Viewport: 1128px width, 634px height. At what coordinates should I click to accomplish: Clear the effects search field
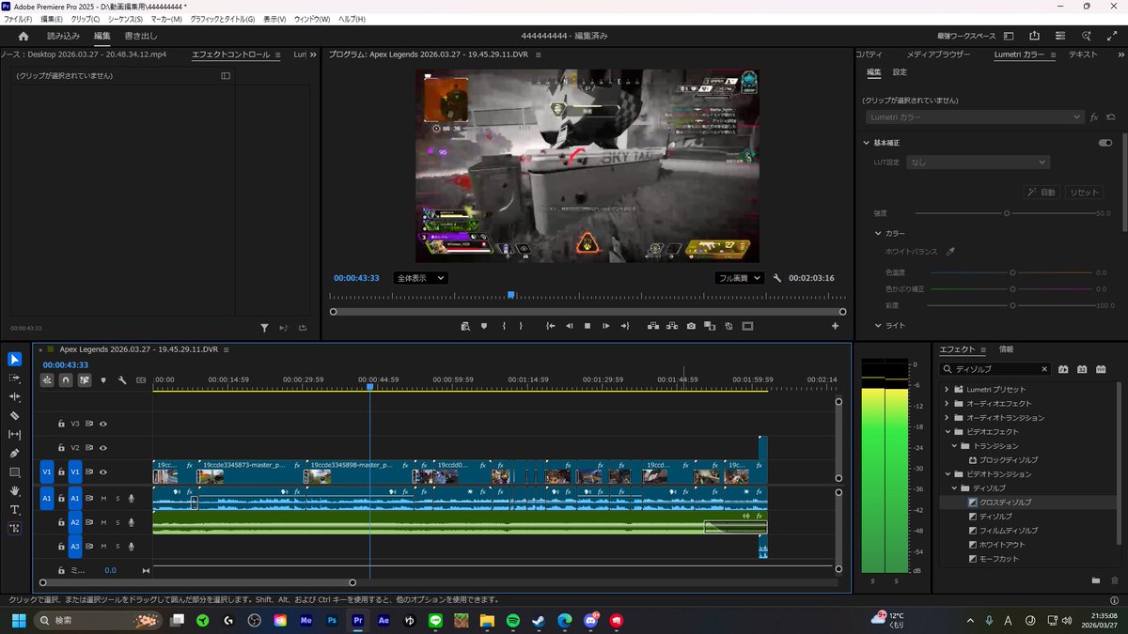pos(1045,369)
